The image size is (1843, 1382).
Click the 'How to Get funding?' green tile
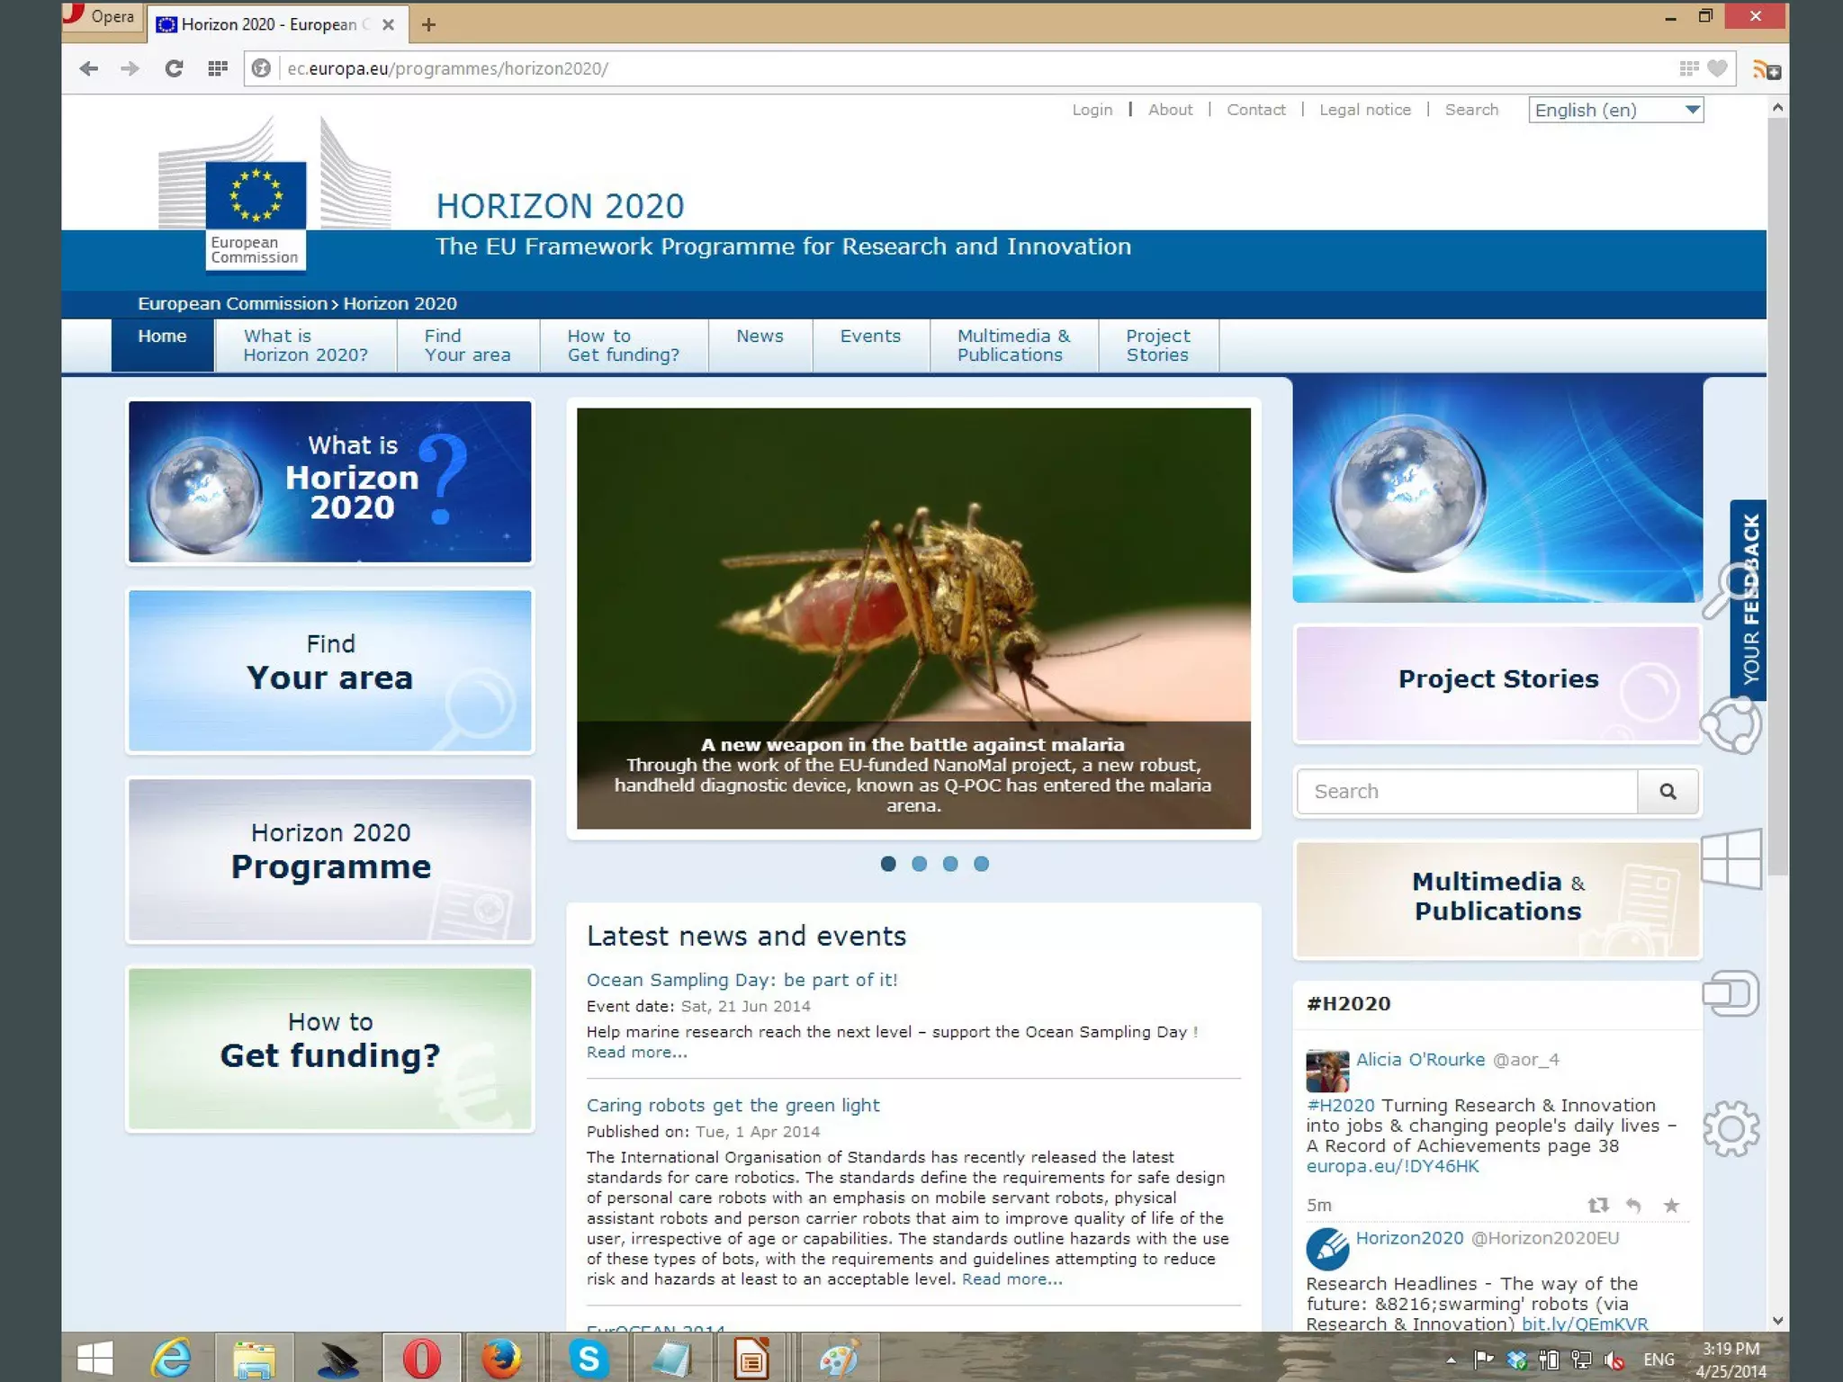[x=330, y=1048]
